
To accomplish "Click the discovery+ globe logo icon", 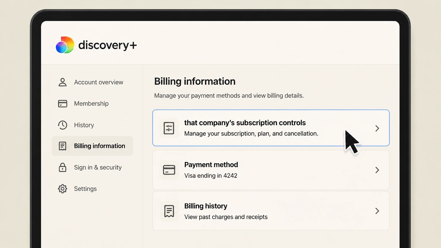I will pos(65,45).
